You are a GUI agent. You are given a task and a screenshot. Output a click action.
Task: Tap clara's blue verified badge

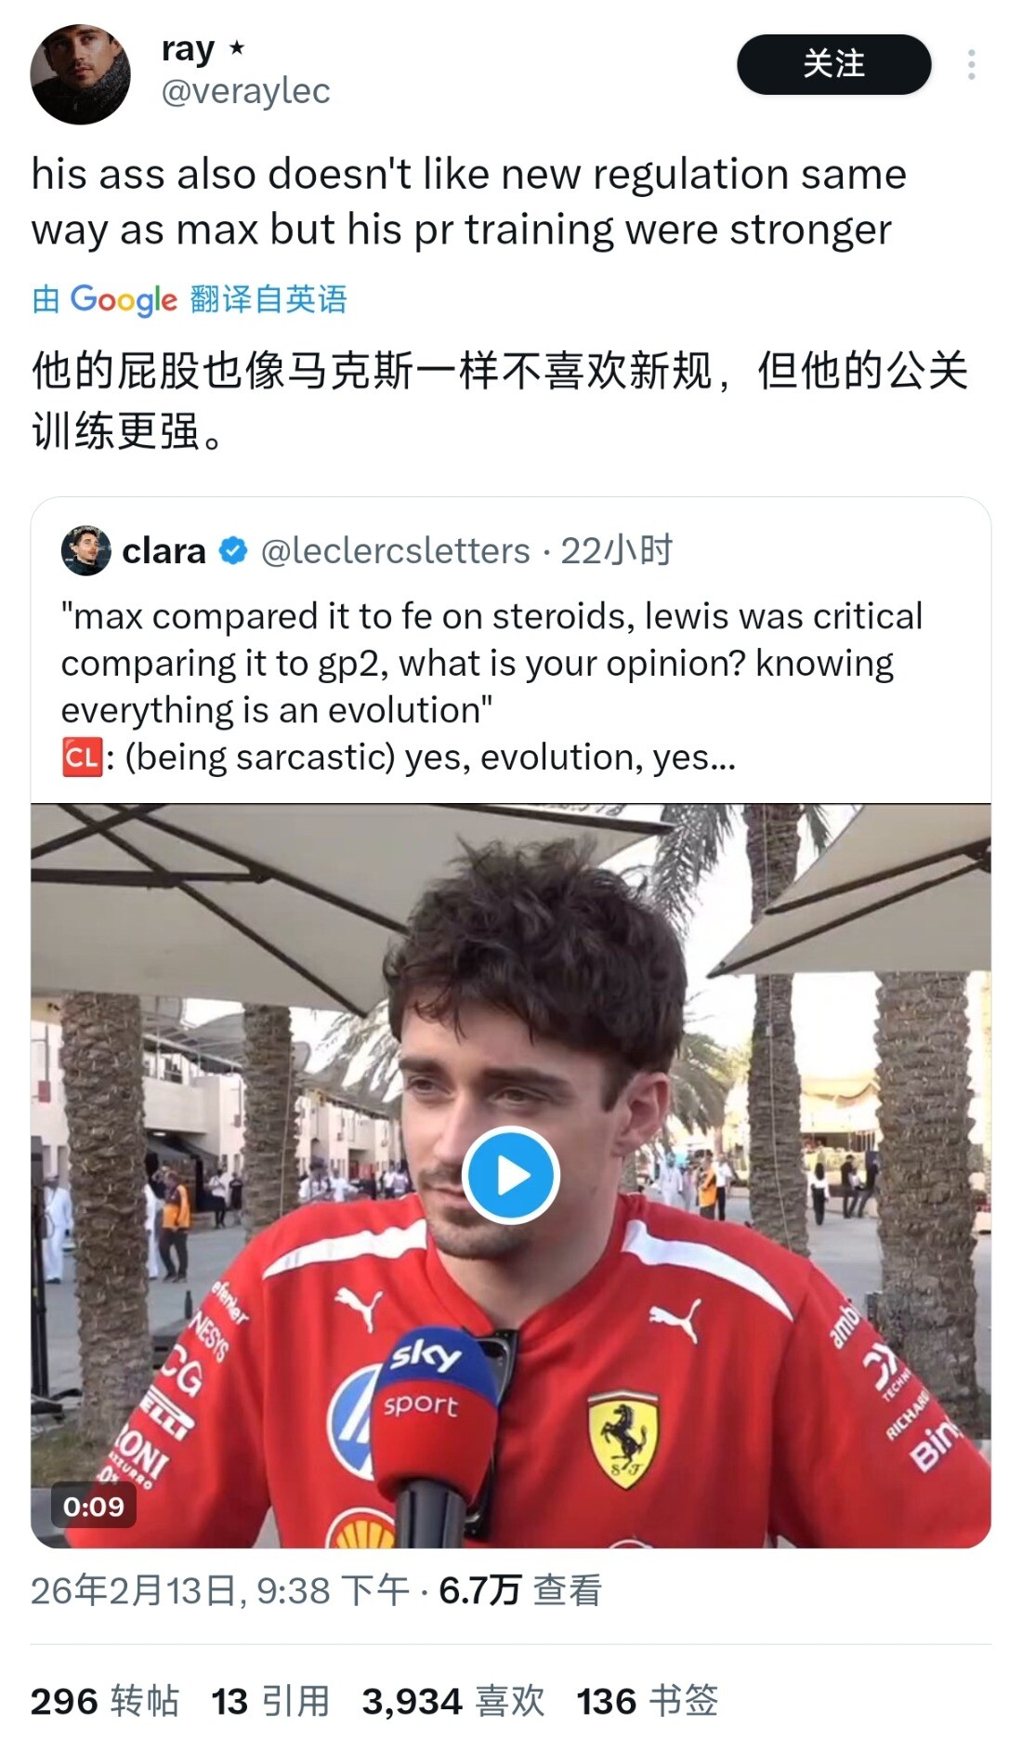[x=232, y=551]
